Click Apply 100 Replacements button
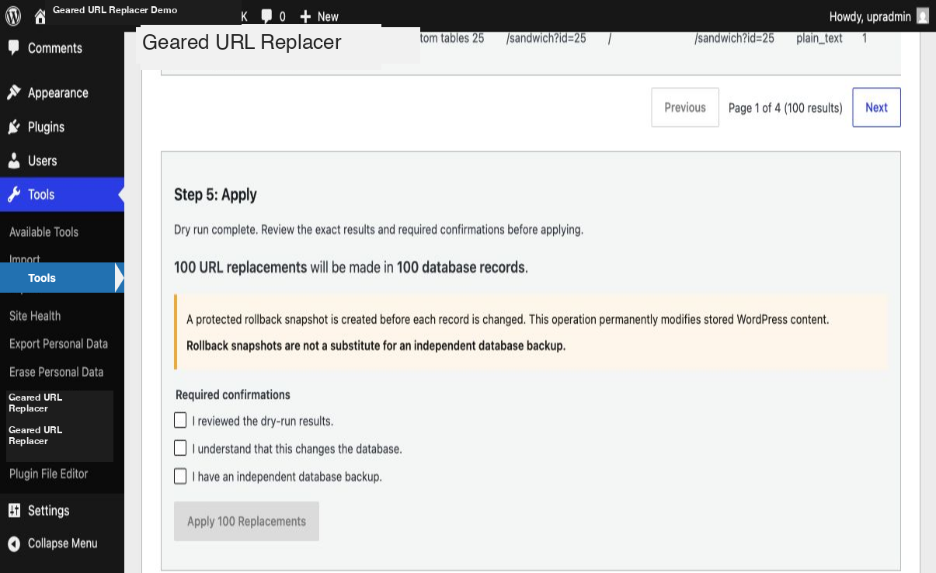The width and height of the screenshot is (936, 573). (x=246, y=521)
